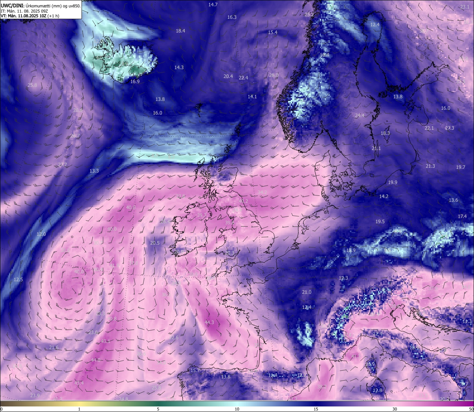This screenshot has height=412, width=474.
Task: Click the 14.3 value east of Iceland
Action: coord(179,68)
